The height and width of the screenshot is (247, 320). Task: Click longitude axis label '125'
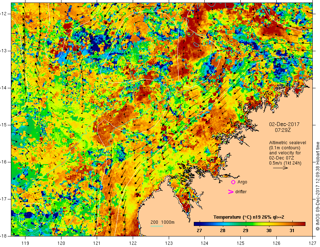click(x=241, y=243)
